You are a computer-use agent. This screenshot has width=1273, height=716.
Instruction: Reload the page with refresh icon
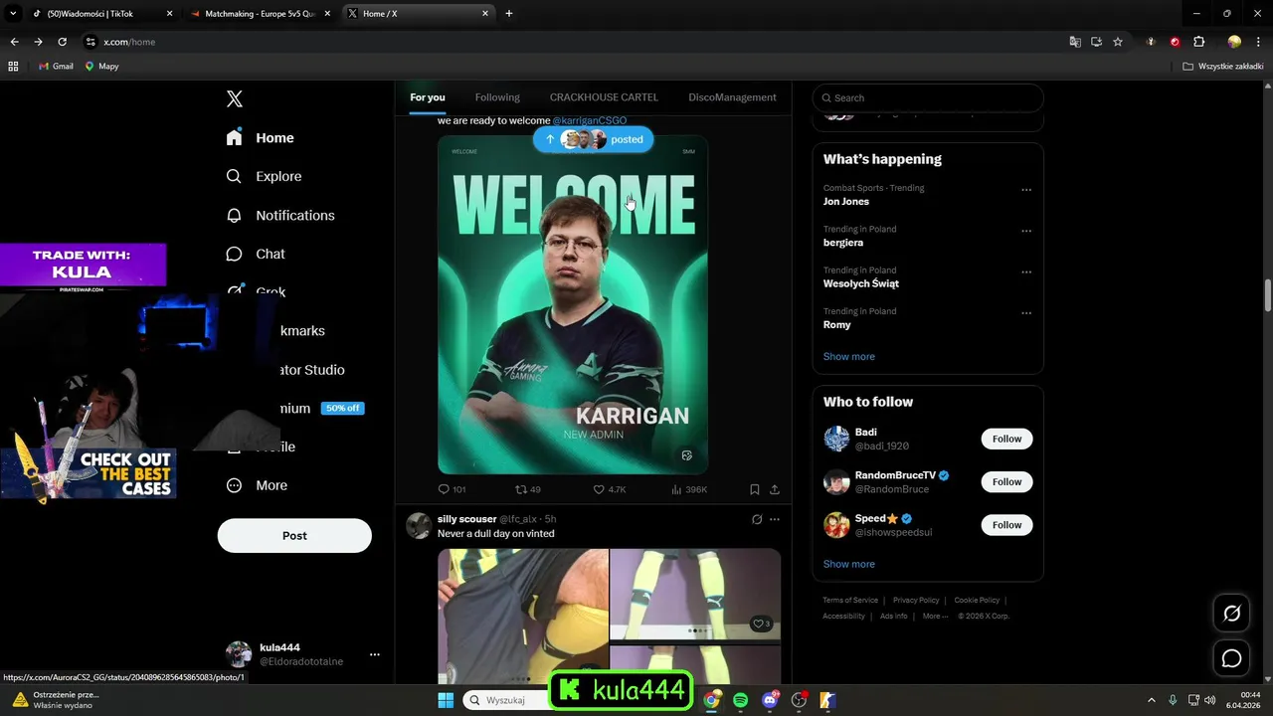pyautogui.click(x=62, y=42)
